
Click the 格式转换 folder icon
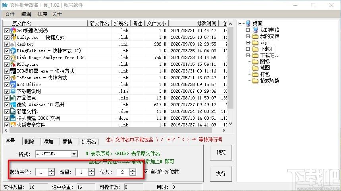pyautogui.click(x=255, y=81)
